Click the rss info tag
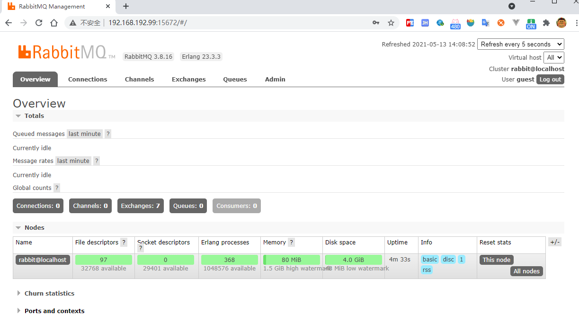Image resolution: width=579 pixels, height=315 pixels. 427,270
